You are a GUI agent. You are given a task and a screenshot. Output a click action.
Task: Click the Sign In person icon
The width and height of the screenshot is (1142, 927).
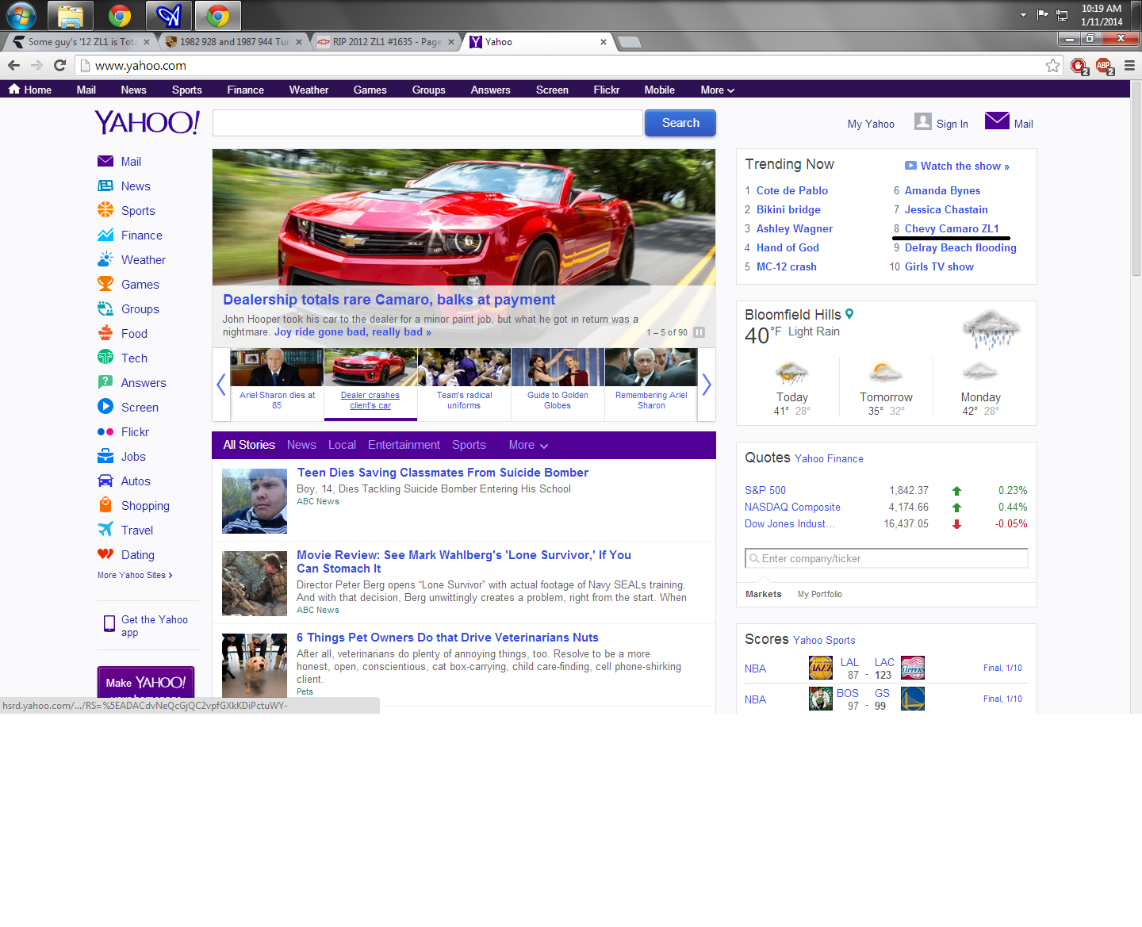coord(923,121)
